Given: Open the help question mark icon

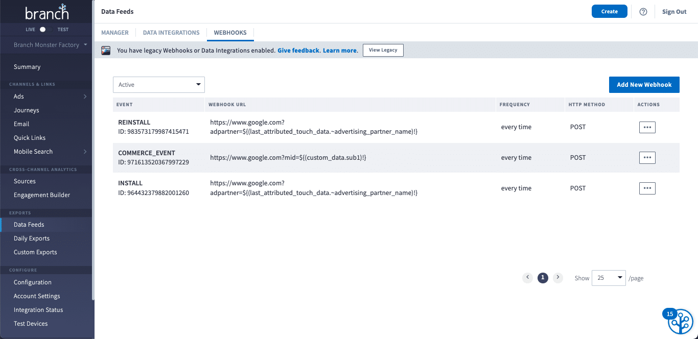Looking at the screenshot, I should pos(643,11).
